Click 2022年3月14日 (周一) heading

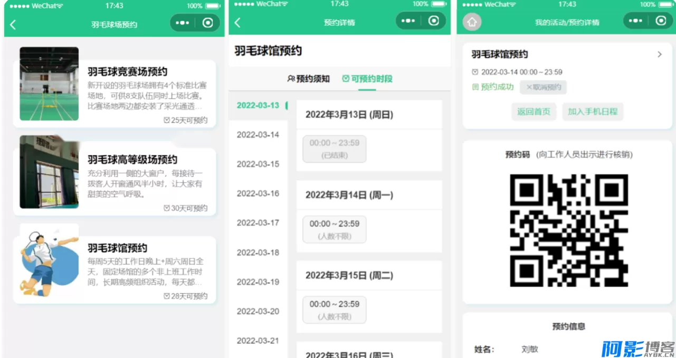(x=349, y=195)
